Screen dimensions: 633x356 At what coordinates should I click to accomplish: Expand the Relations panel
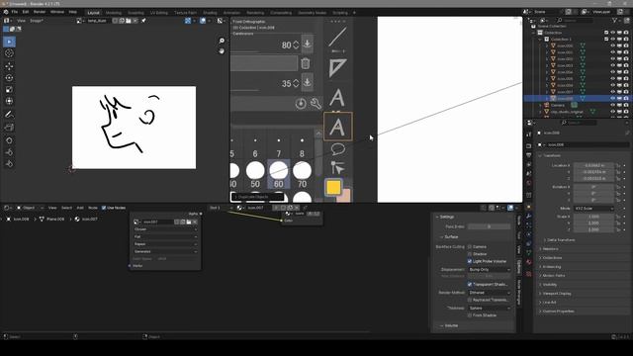[x=550, y=249]
